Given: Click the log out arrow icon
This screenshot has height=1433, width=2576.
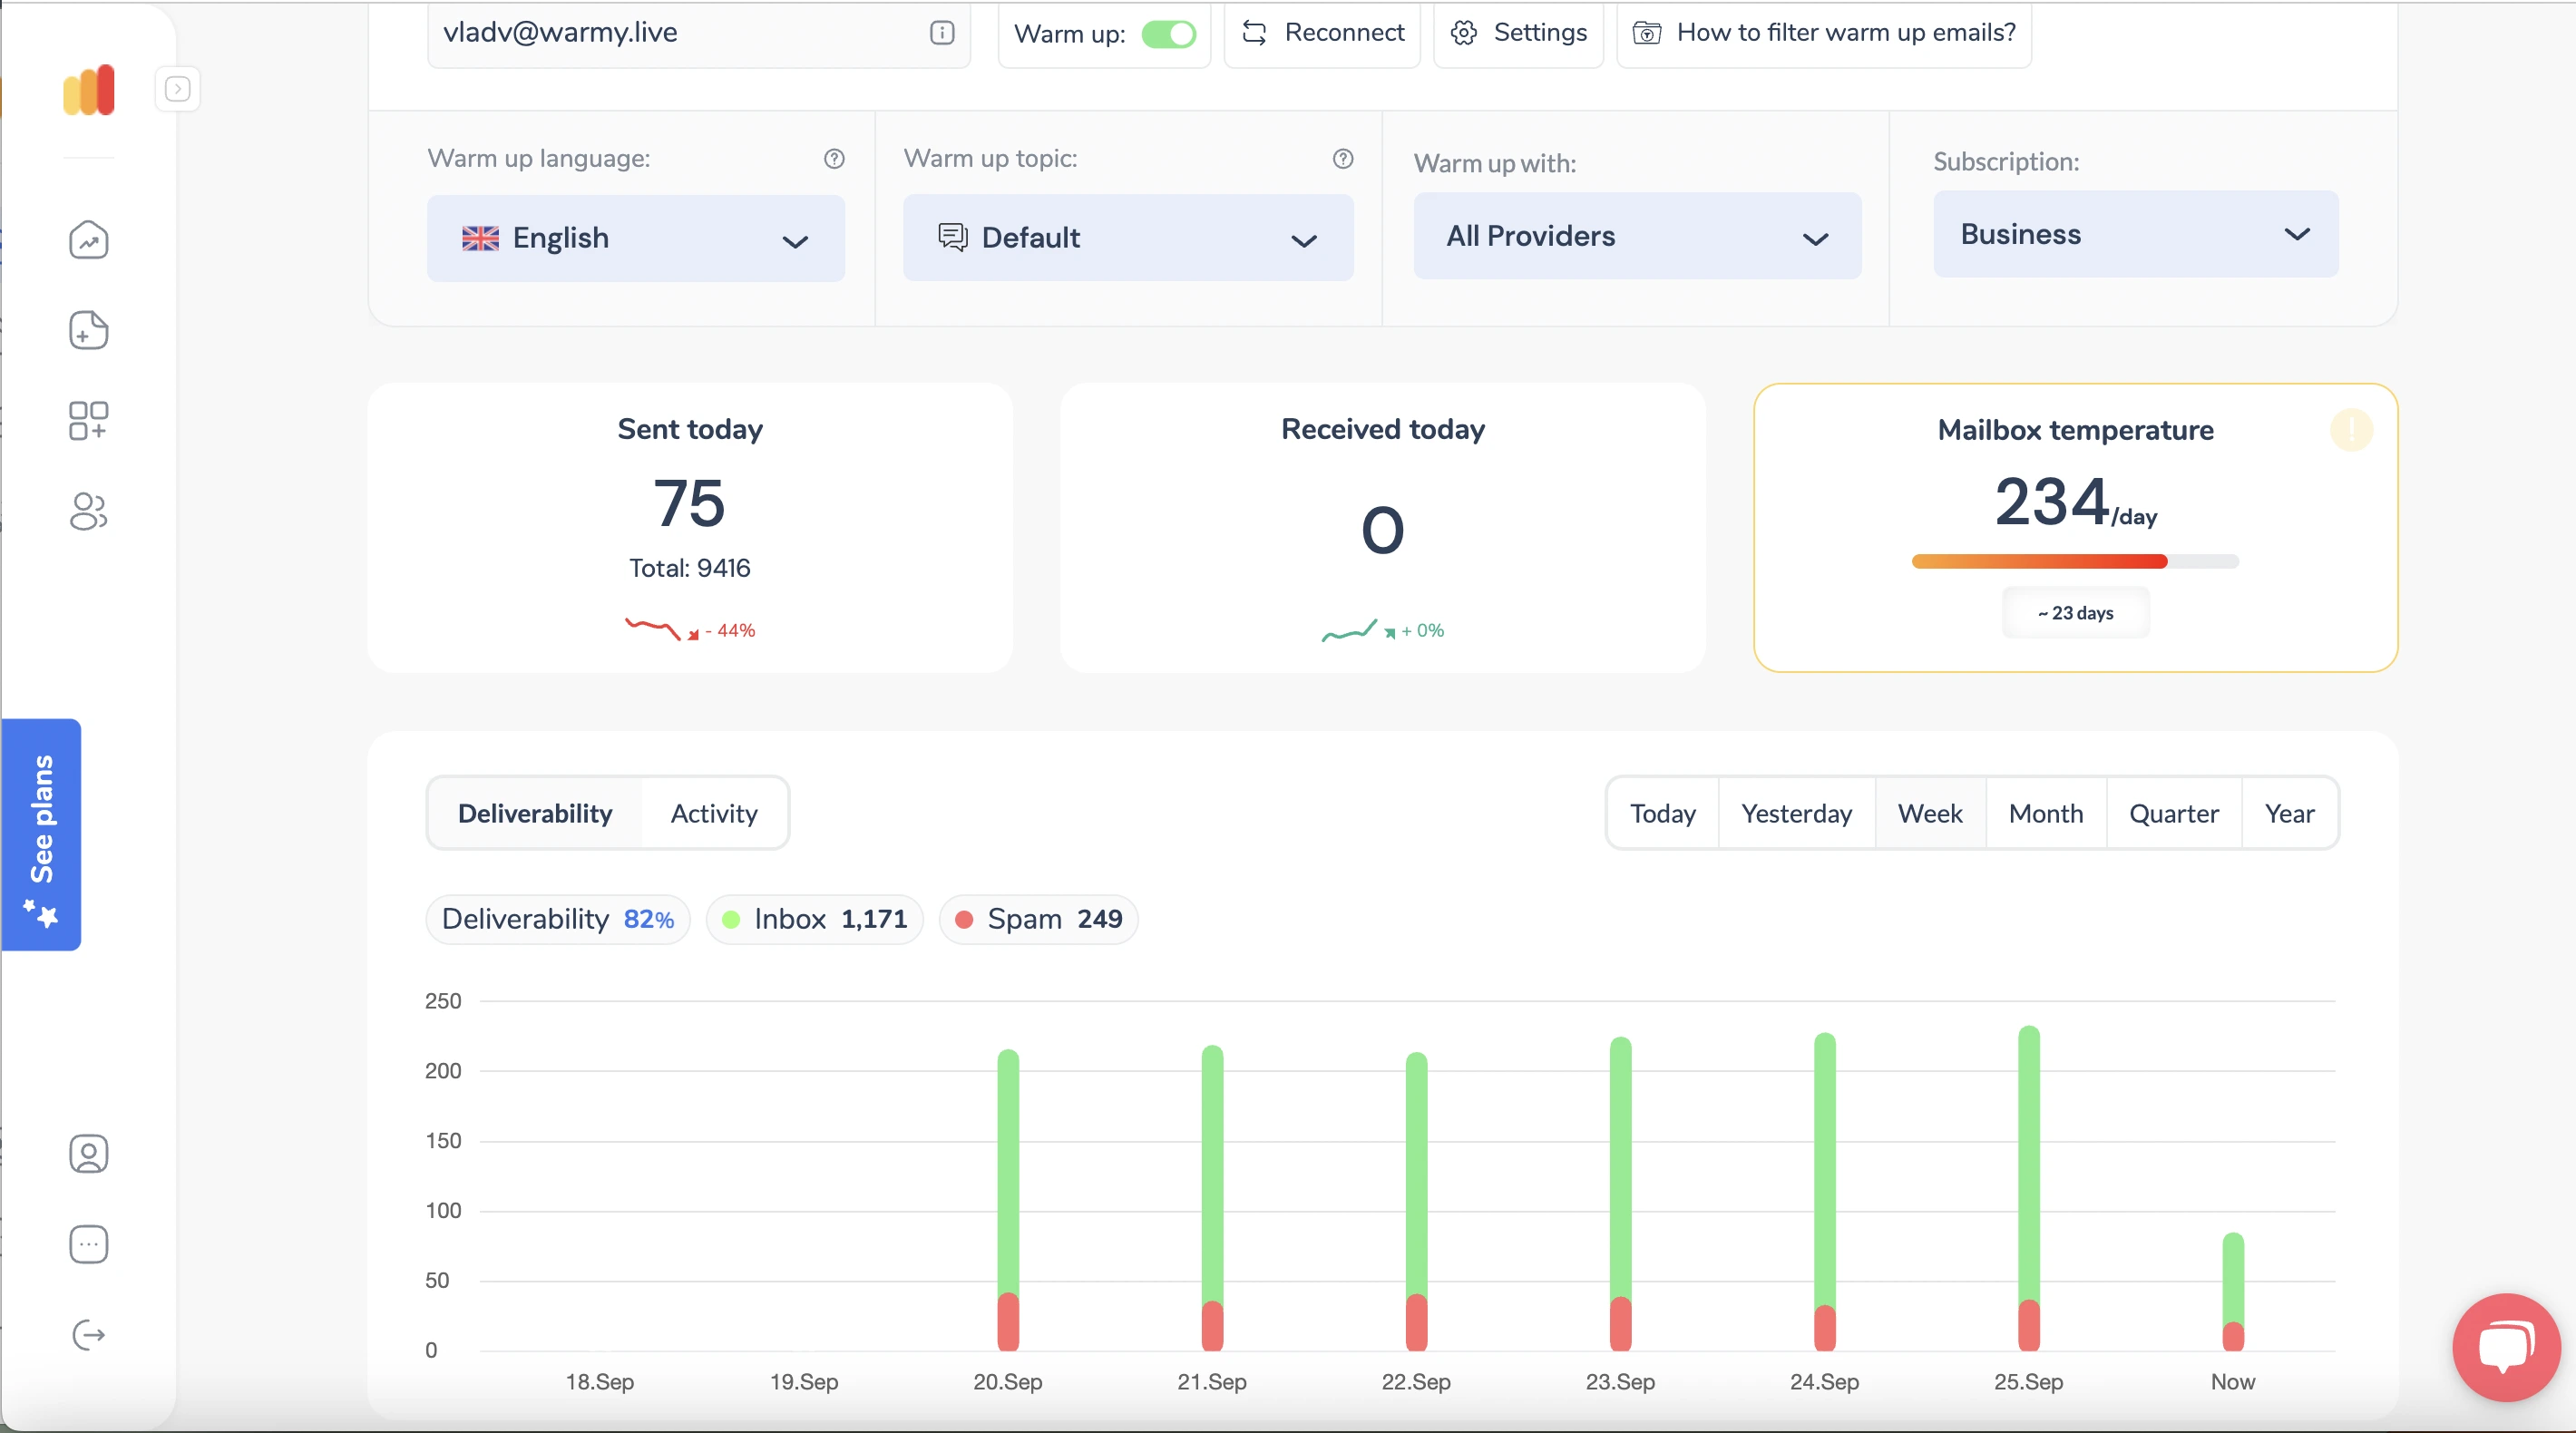Looking at the screenshot, I should [x=89, y=1335].
